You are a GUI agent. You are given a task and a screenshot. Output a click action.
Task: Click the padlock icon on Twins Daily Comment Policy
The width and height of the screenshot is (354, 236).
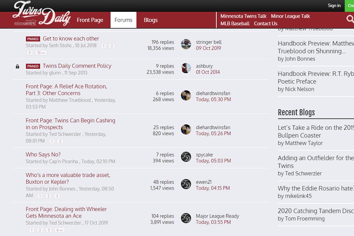(17, 66)
